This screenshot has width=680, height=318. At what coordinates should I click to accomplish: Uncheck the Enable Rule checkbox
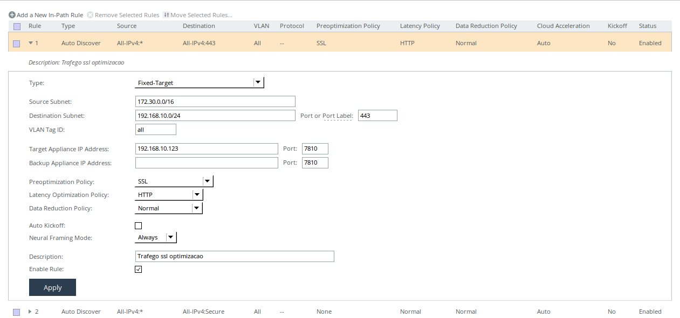click(x=138, y=269)
